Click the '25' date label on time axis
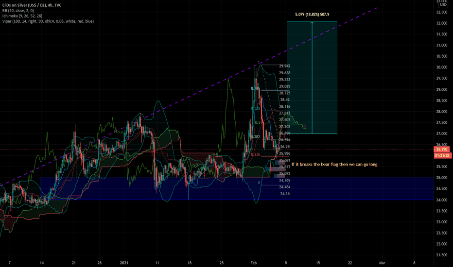Image resolution: width=453 pixels, height=267 pixels. pyautogui.click(x=222, y=263)
